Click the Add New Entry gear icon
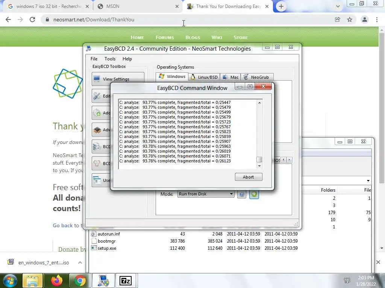The width and height of the screenshot is (385, 288). (97, 112)
